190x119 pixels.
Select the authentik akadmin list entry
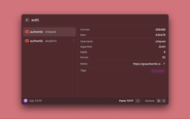click(x=49, y=41)
